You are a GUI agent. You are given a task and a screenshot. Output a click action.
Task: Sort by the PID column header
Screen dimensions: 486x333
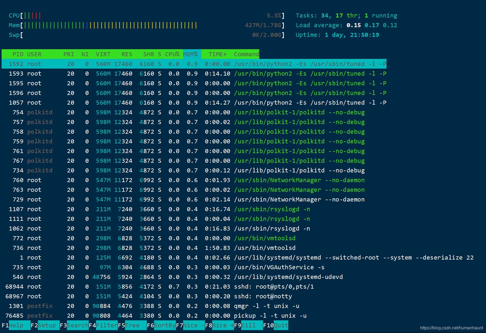pyautogui.click(x=18, y=54)
